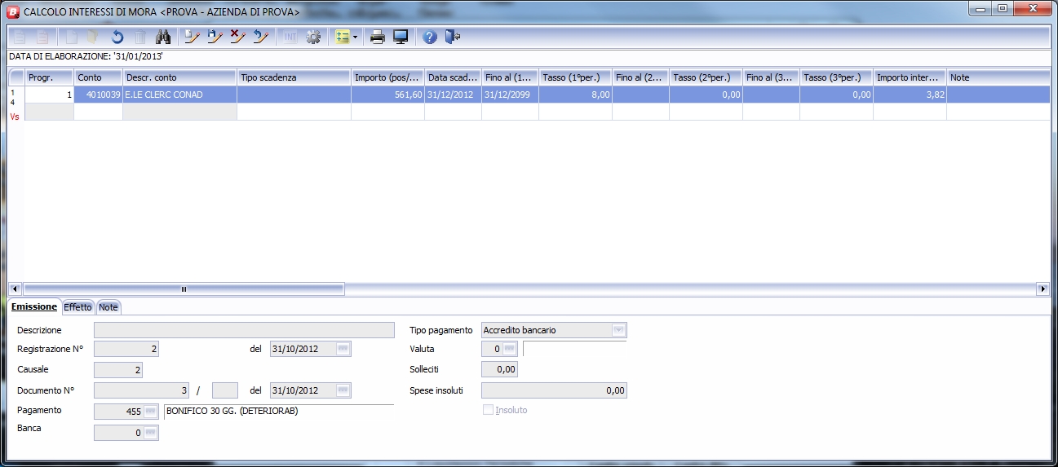The height and width of the screenshot is (467, 1058).
Task: Click the INT toolbar icon
Action: (x=290, y=37)
